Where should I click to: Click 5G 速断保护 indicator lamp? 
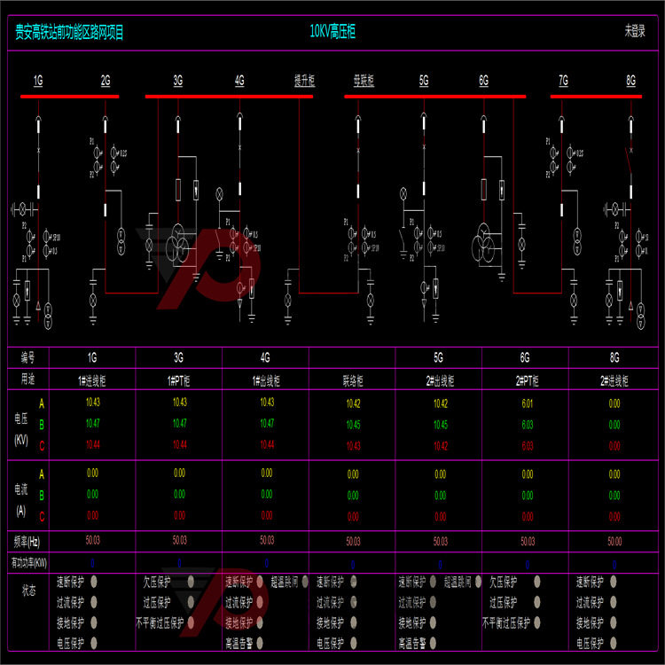click(433, 582)
